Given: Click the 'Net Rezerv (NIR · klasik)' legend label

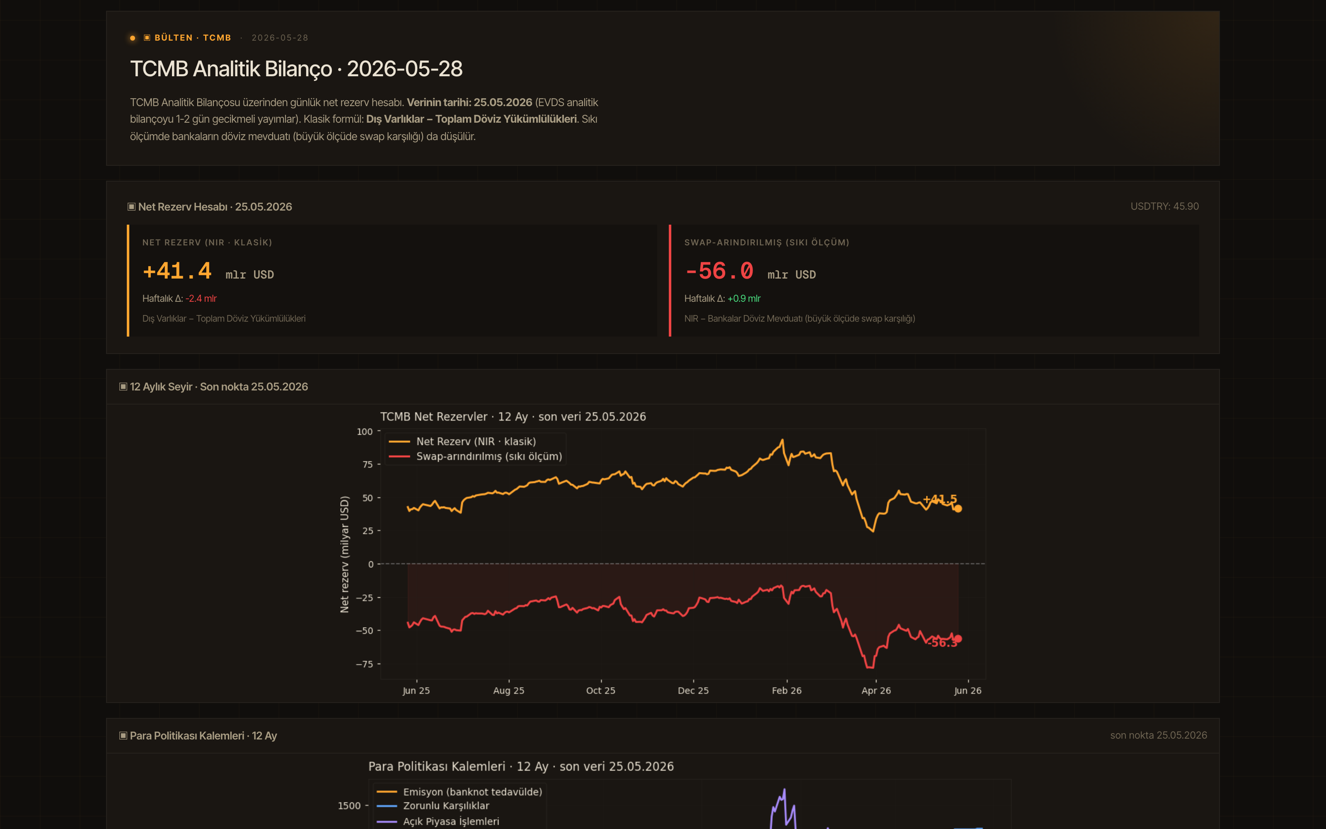Looking at the screenshot, I should pyautogui.click(x=476, y=441).
